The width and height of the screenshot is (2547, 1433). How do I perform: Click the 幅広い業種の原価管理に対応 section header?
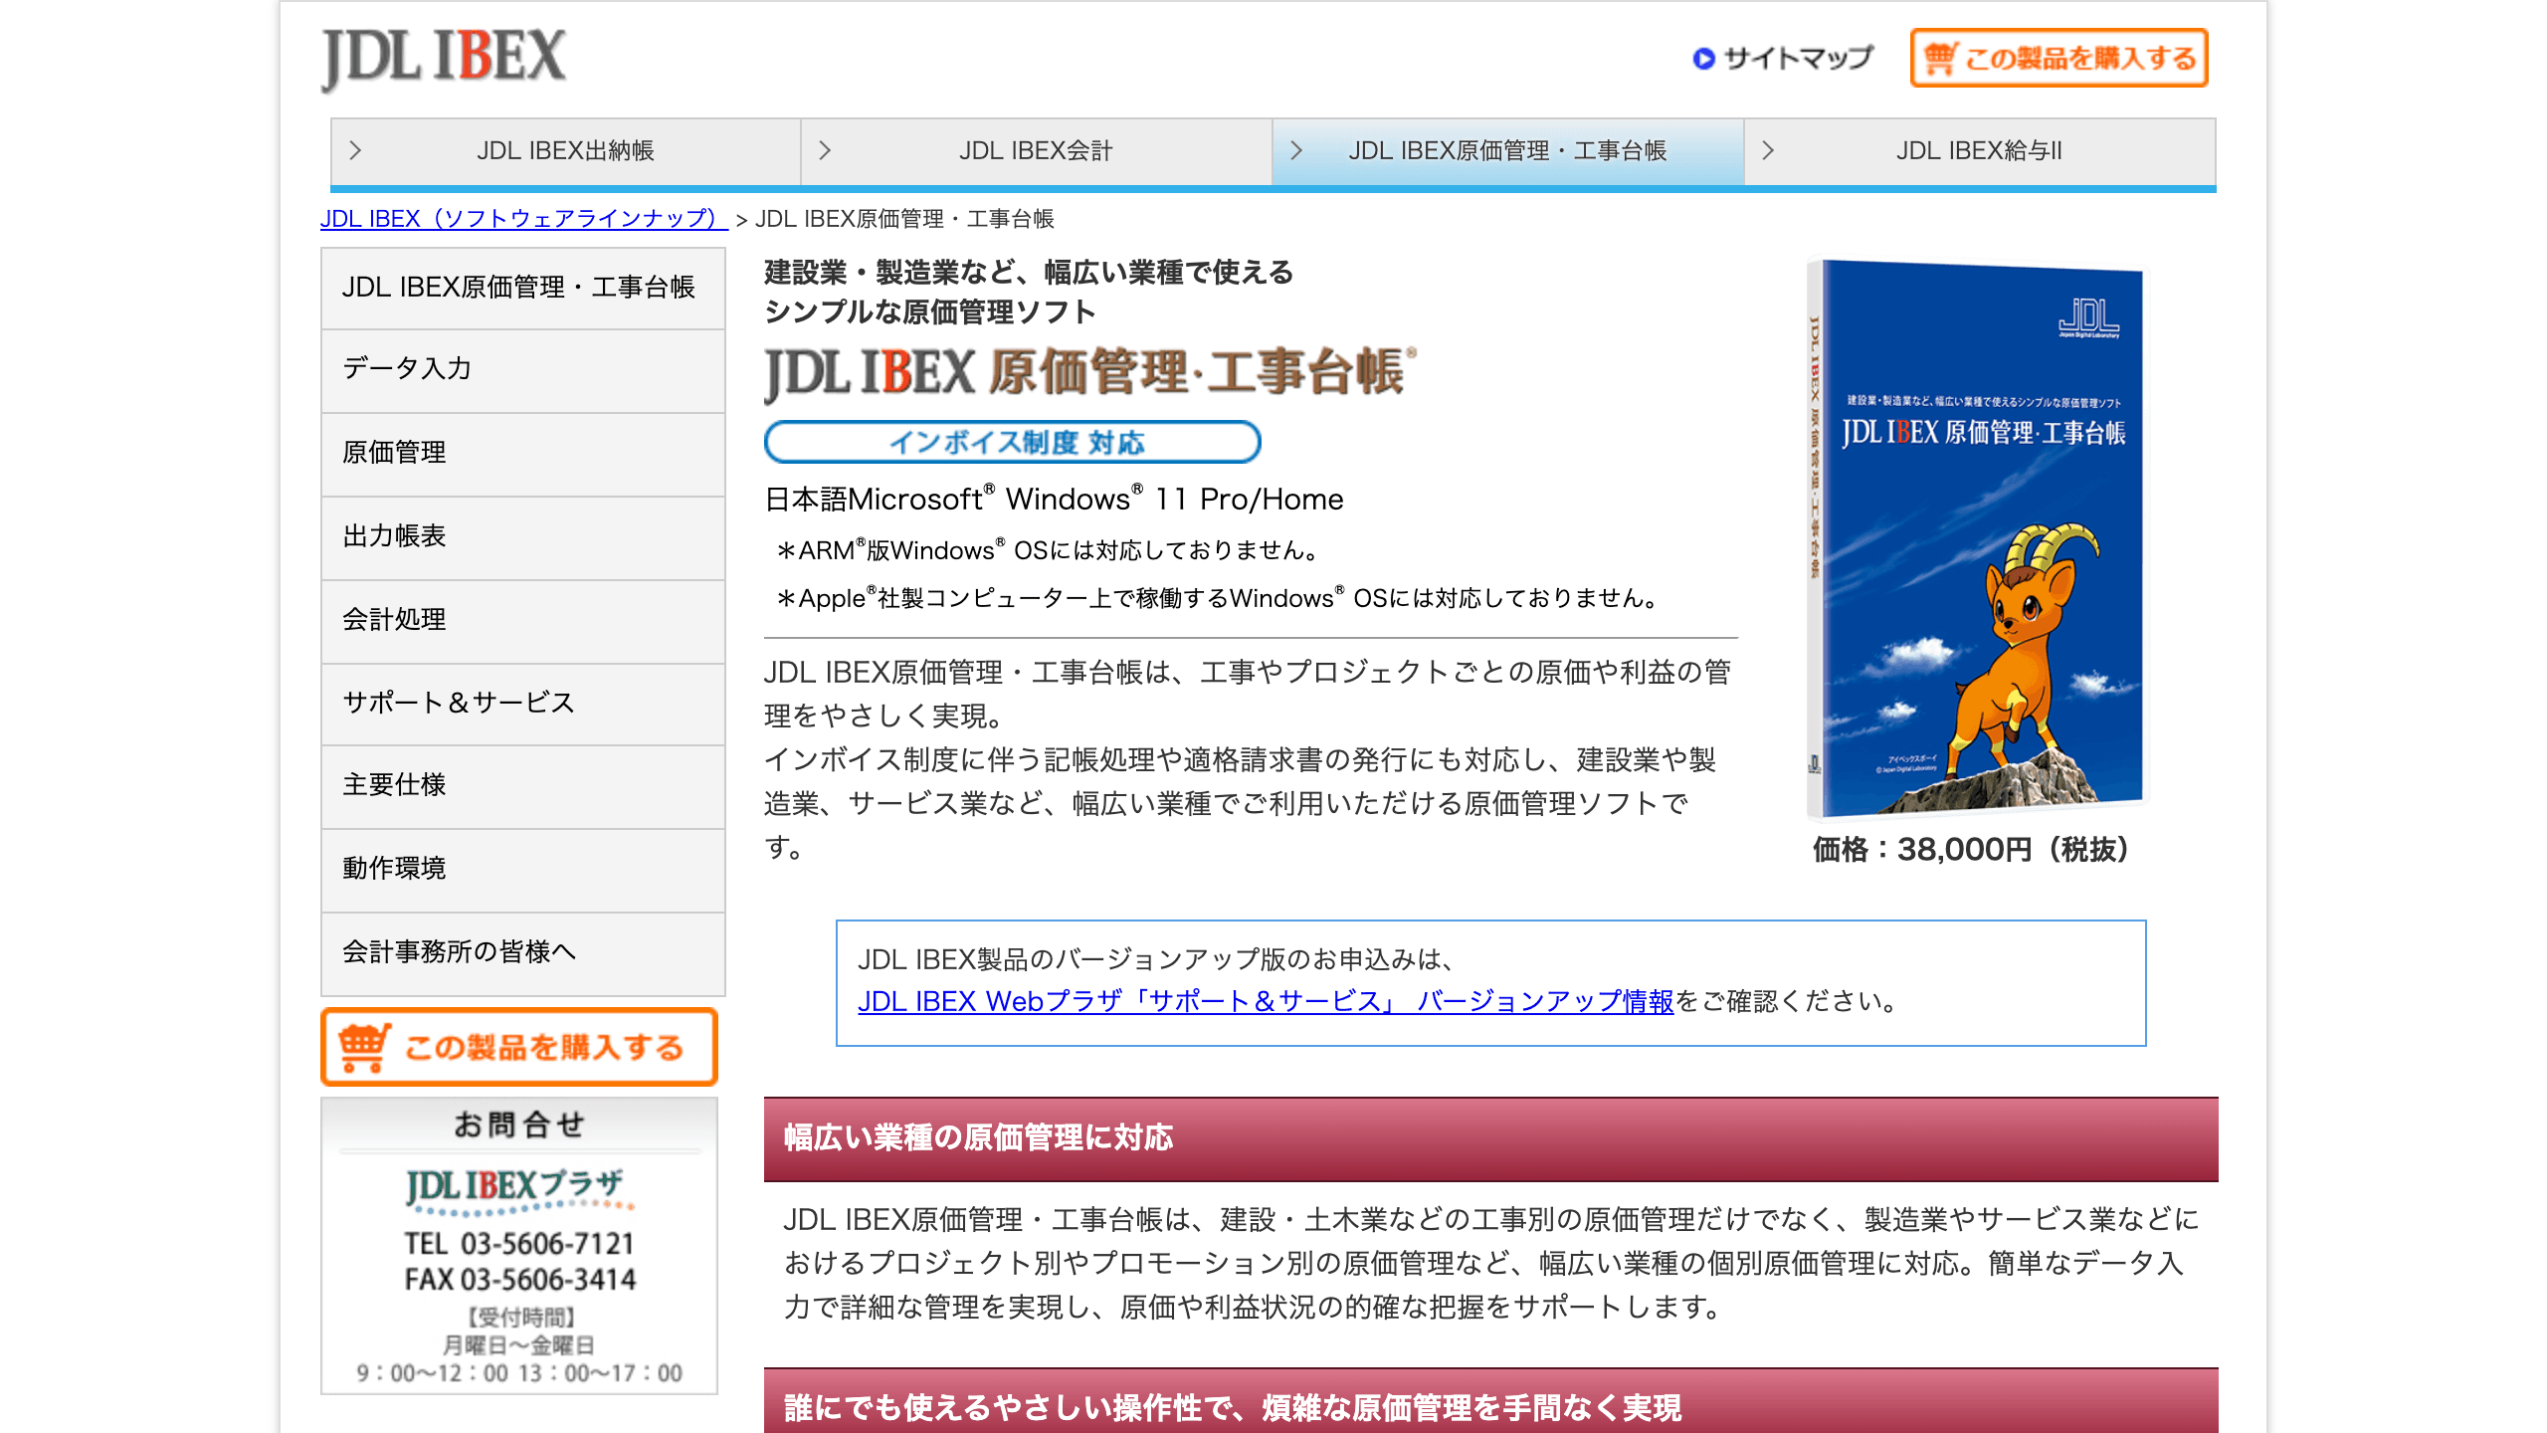tap(1490, 1138)
